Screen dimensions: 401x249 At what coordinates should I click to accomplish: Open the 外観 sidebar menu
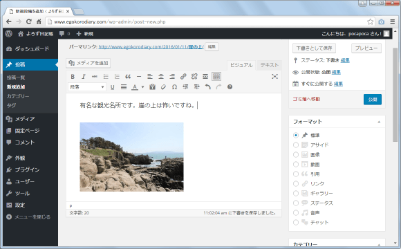point(30,158)
